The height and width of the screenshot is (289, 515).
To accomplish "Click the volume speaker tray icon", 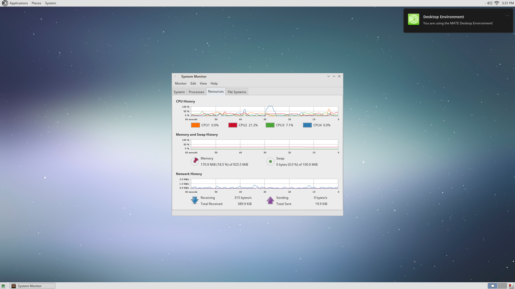I will pyautogui.click(x=490, y=3).
